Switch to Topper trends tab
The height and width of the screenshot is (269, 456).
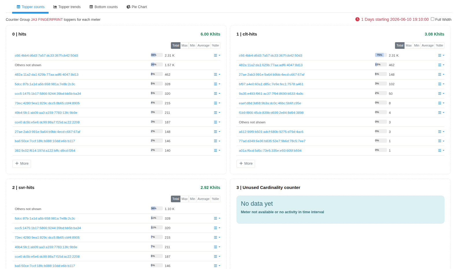[x=67, y=7]
